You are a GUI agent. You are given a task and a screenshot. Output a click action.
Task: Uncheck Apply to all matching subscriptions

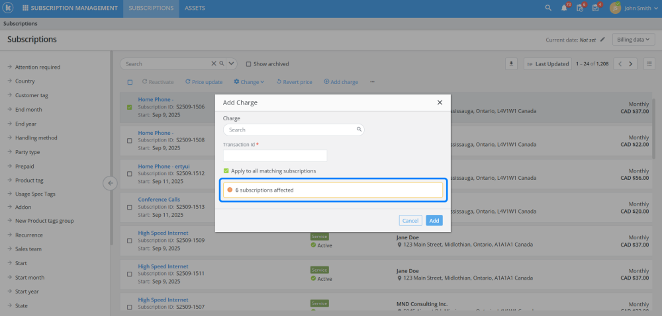click(226, 171)
